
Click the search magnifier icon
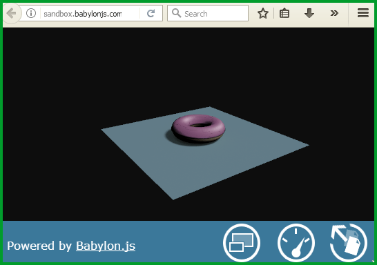click(177, 13)
